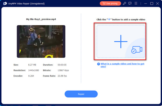Click the Bitrate: label

(47, 70)
